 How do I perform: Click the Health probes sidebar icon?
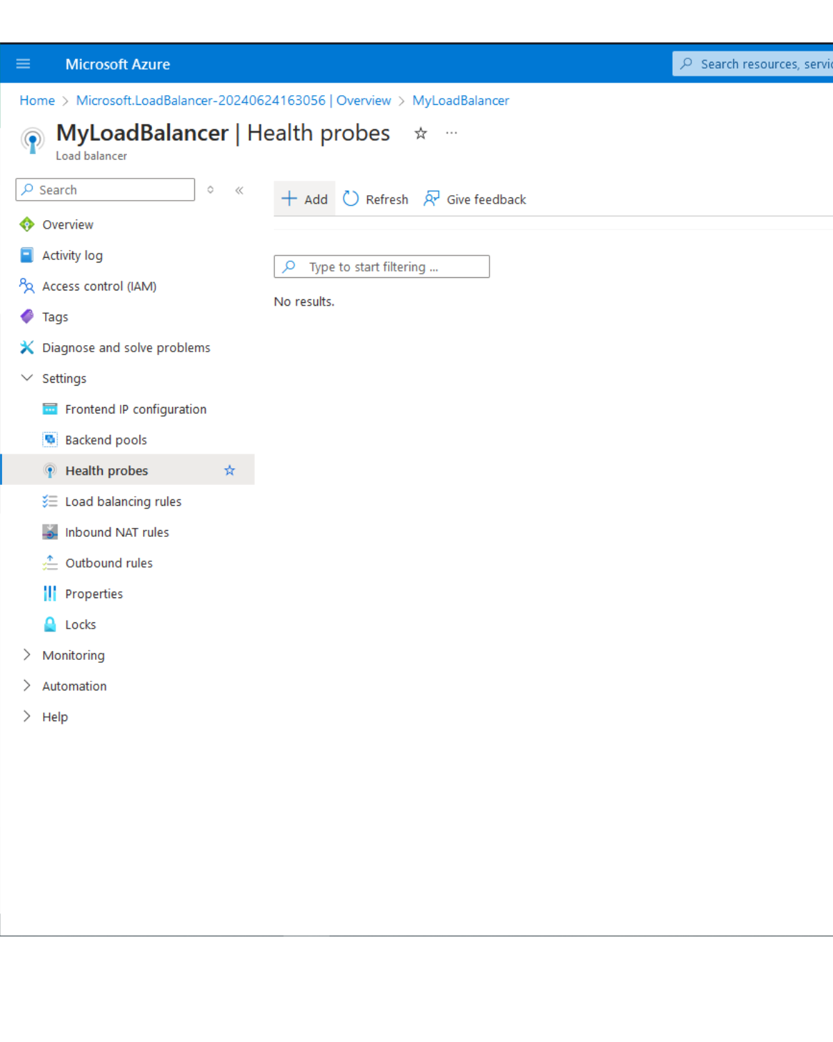coord(50,470)
